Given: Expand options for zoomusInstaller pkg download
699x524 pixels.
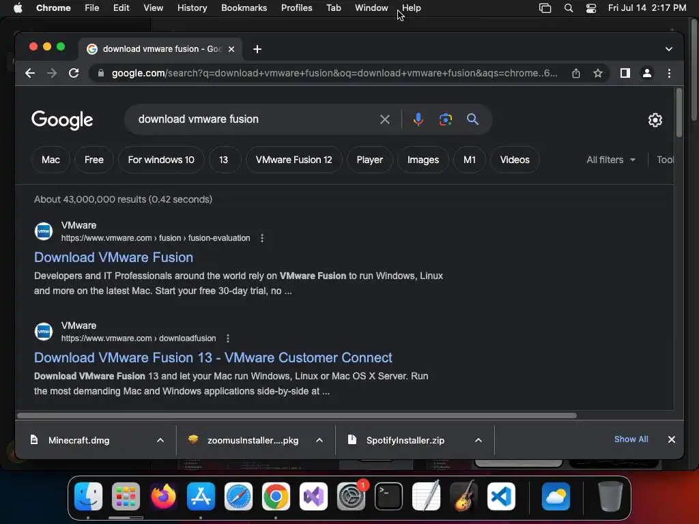Looking at the screenshot, I should point(319,440).
